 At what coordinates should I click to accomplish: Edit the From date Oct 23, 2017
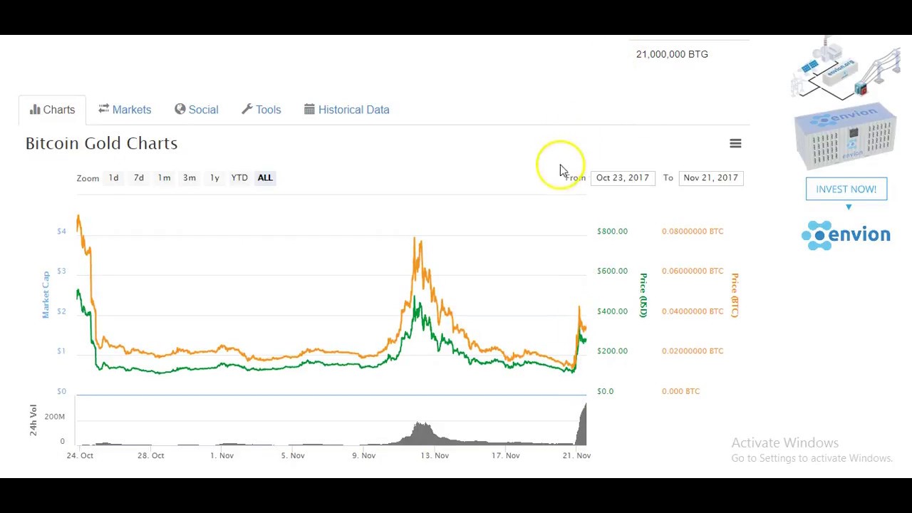pyautogui.click(x=623, y=177)
